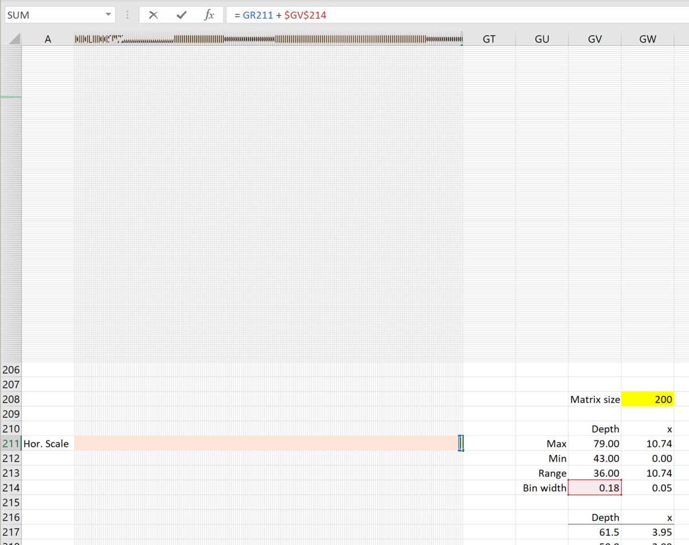
Task: Select column A header
Action: pyautogui.click(x=48, y=39)
